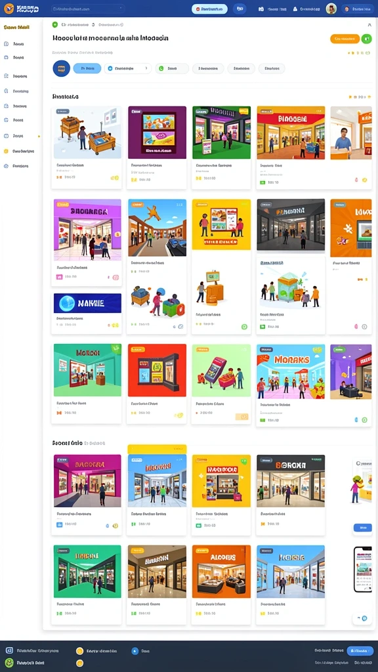
Task: Open the user avatar in the top bar
Action: [x=331, y=9]
